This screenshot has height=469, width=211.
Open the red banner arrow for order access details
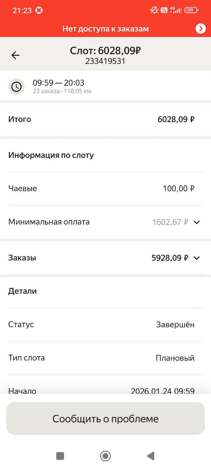pyautogui.click(x=200, y=28)
